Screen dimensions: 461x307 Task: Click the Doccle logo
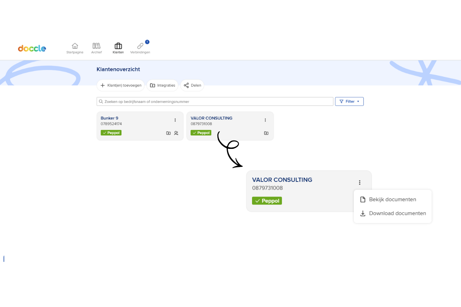(32, 48)
